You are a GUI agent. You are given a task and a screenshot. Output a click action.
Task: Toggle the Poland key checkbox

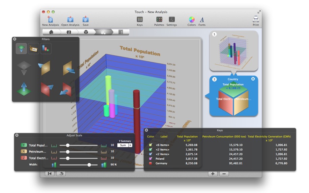pyautogui.click(x=151, y=159)
